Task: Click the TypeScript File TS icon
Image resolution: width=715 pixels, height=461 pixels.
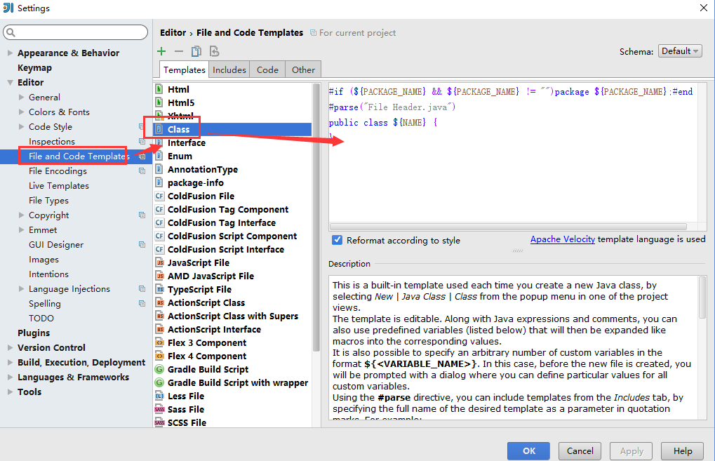Action: pyautogui.click(x=159, y=289)
